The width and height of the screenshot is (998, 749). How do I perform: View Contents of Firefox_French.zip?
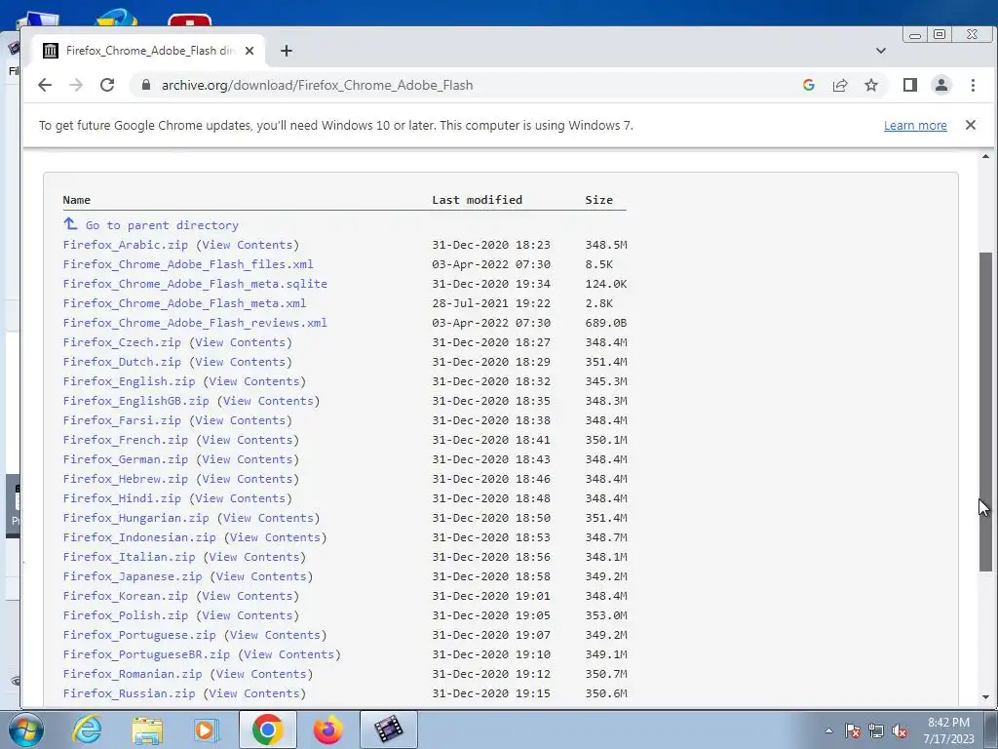(x=248, y=440)
